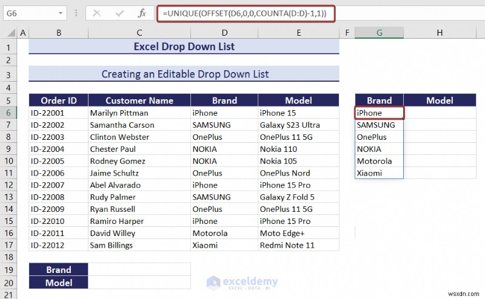The width and height of the screenshot is (485, 299).
Task: Select cell 'Galaxy Z Fold 5'
Action: click(x=299, y=197)
